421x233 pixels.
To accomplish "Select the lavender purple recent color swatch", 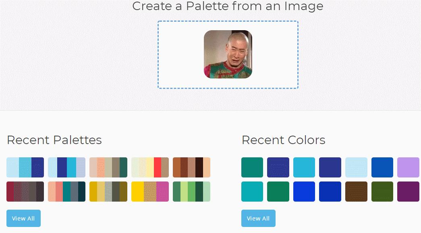I will [x=408, y=167].
